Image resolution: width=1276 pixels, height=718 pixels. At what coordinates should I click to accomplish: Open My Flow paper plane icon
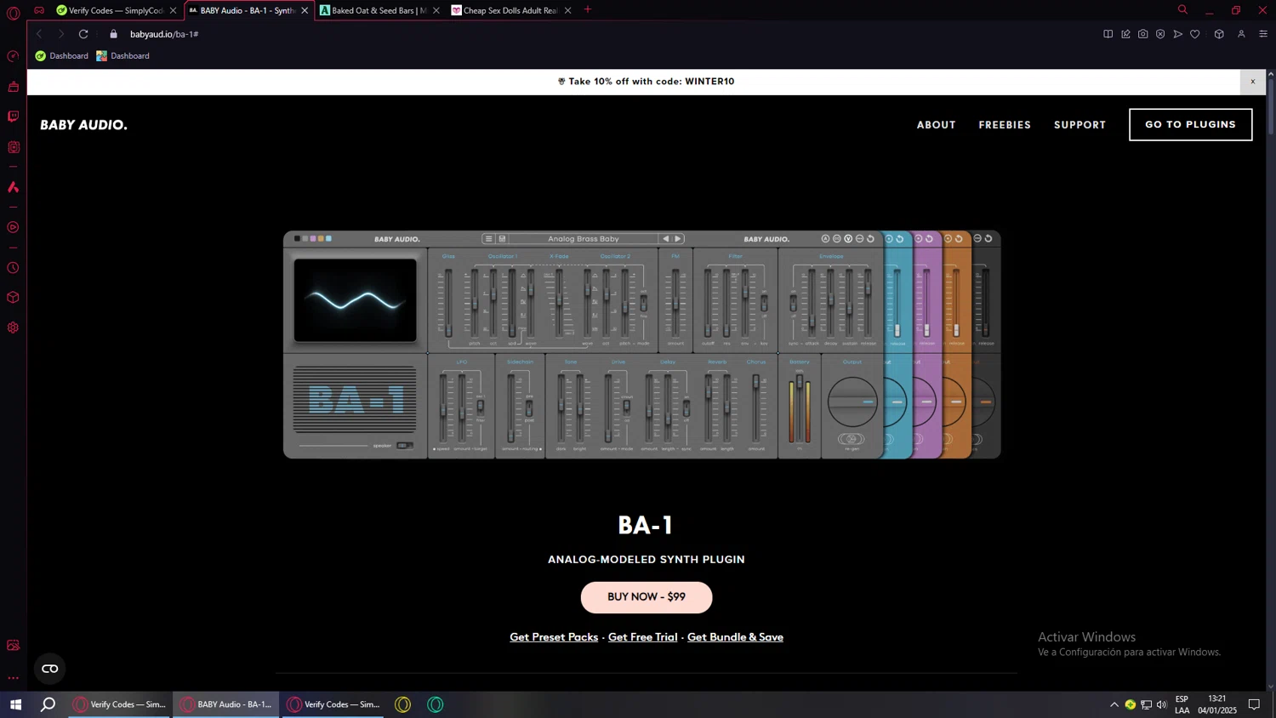coord(1177,34)
